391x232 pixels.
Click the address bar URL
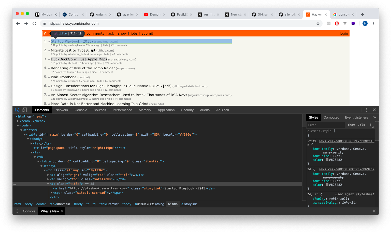tap(74, 23)
